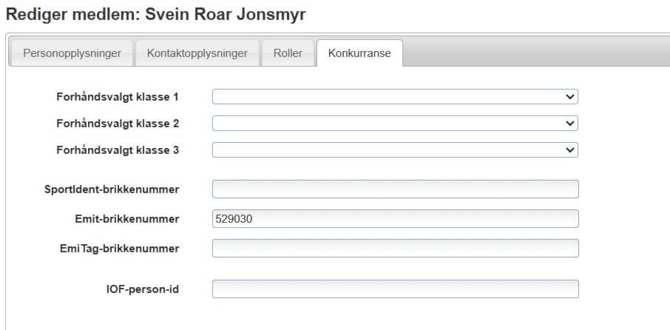The width and height of the screenshot is (670, 330).
Task: Click the Forhåndsvalgt klasse 3 label
Action: tap(118, 149)
